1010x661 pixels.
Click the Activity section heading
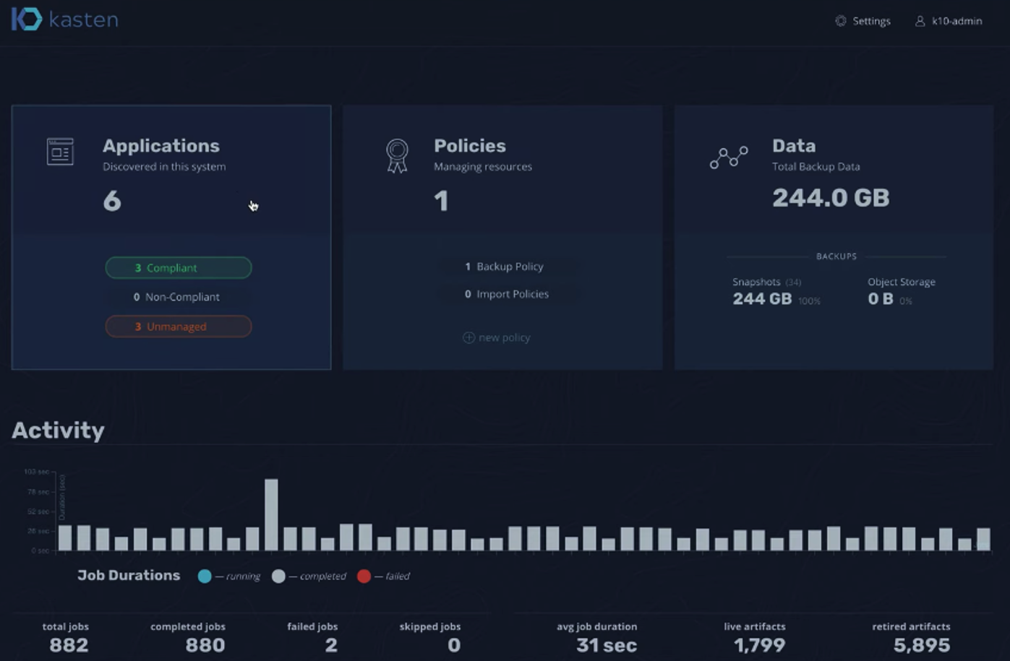[58, 431]
